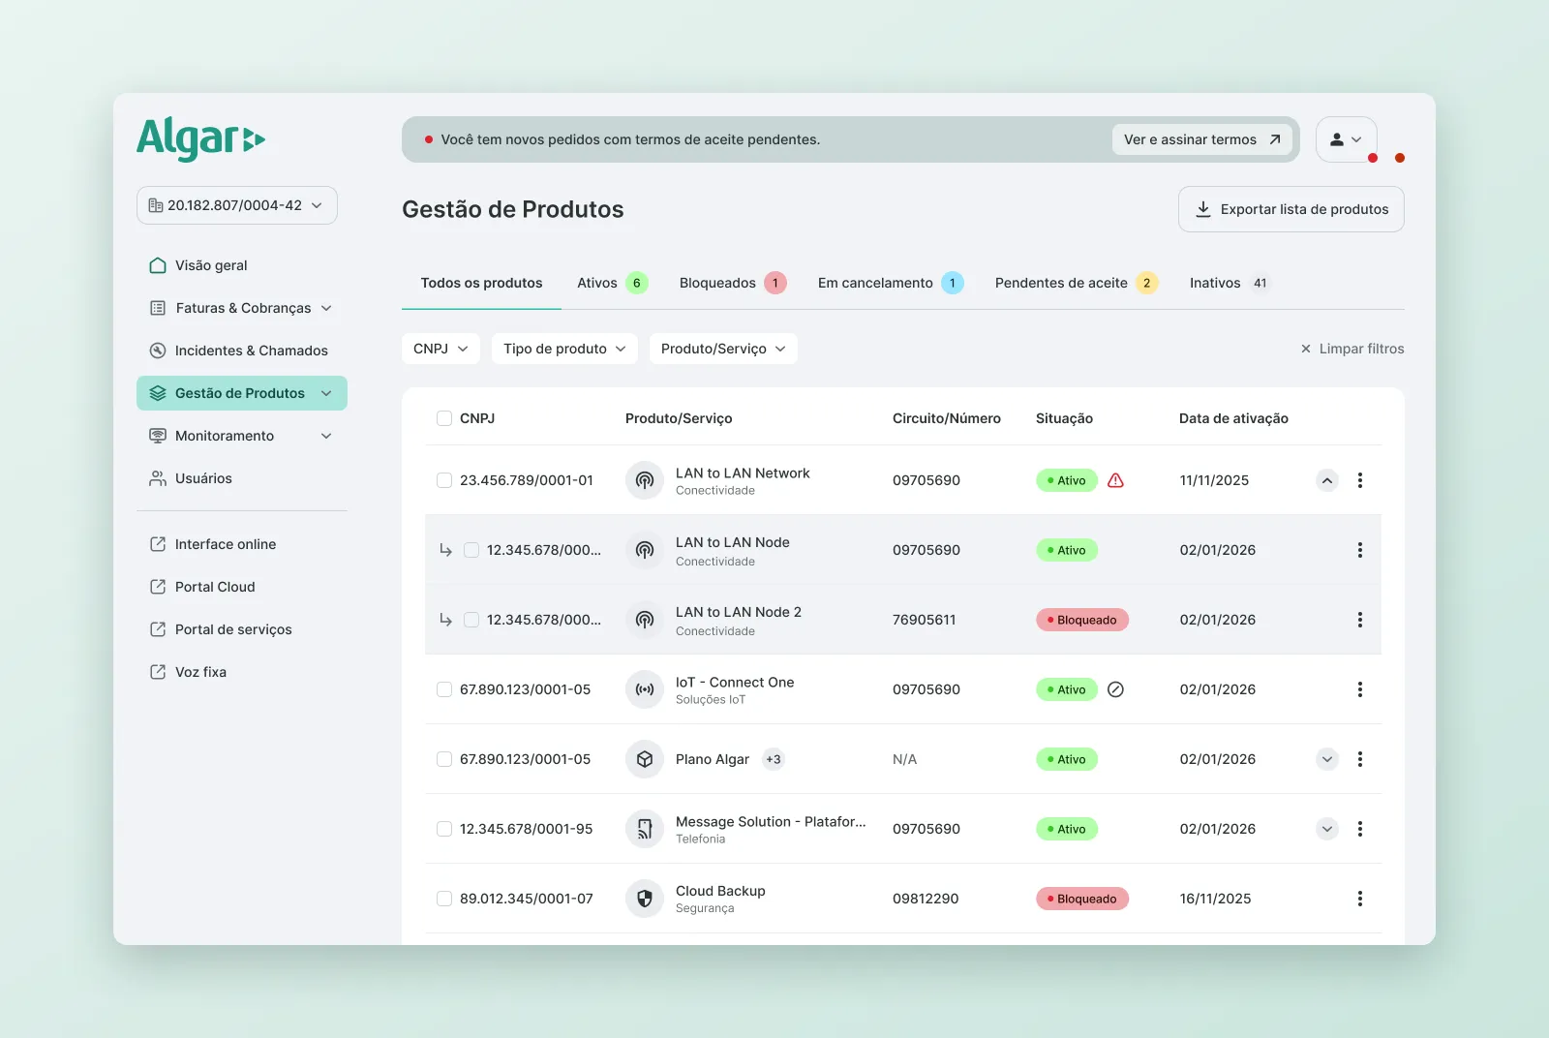Expand Faturas & Cobranças menu
The height and width of the screenshot is (1038, 1549).
[x=241, y=308]
